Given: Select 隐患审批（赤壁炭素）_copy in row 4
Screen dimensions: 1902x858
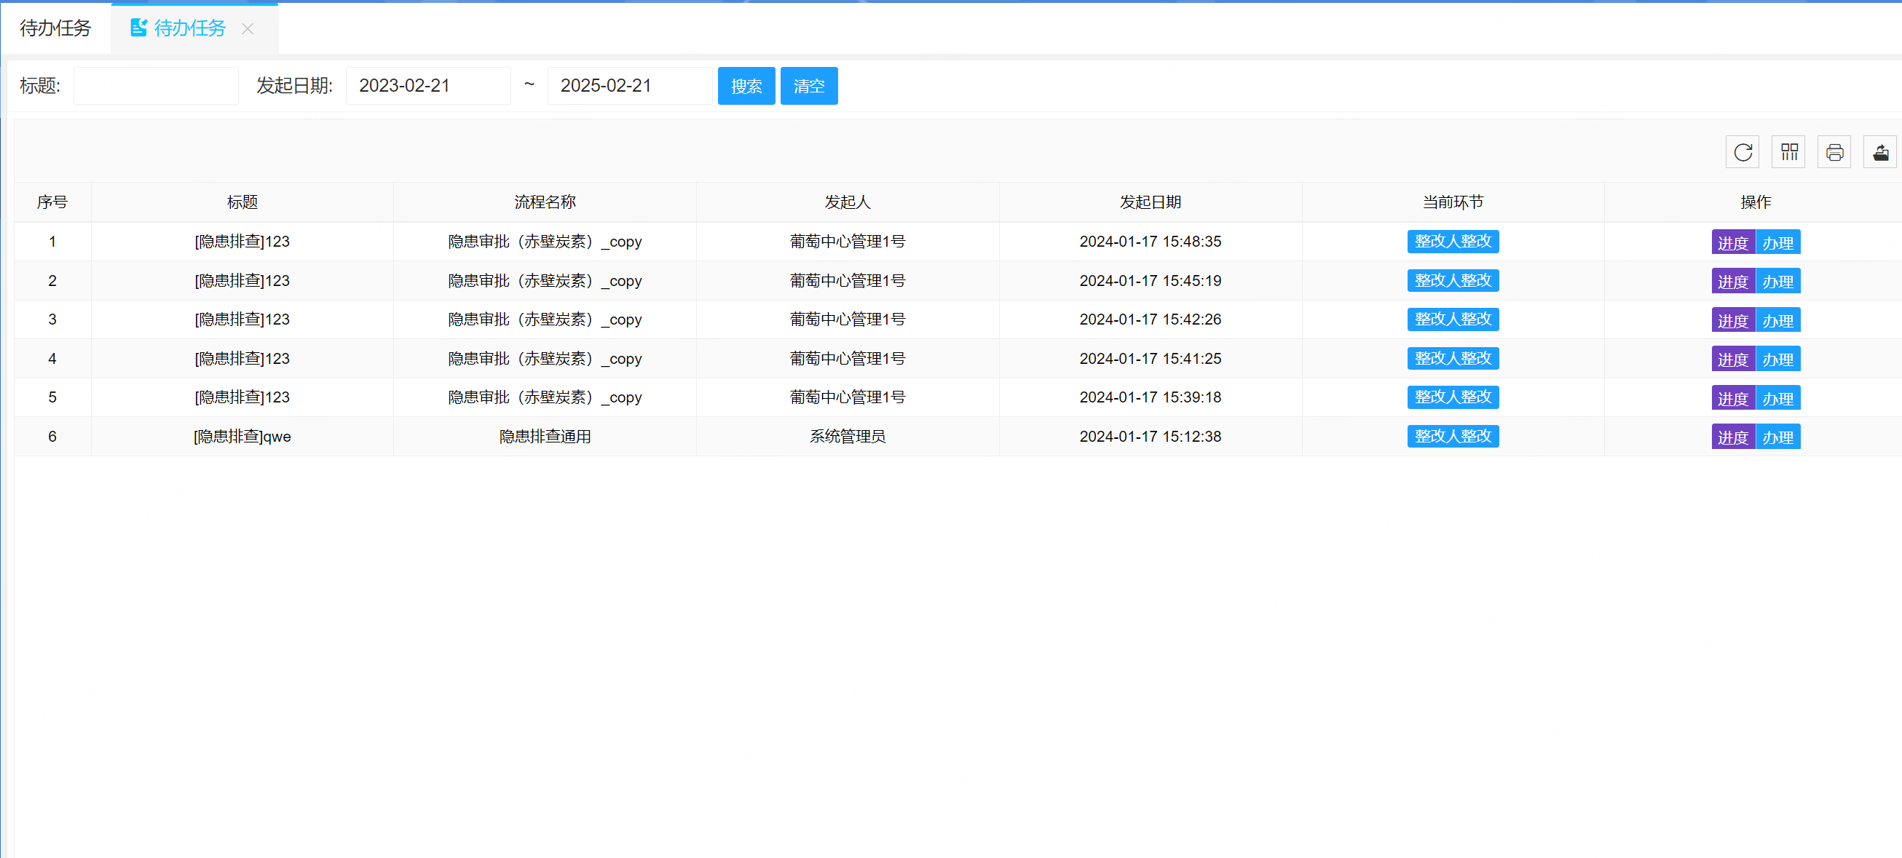Looking at the screenshot, I should 545,359.
